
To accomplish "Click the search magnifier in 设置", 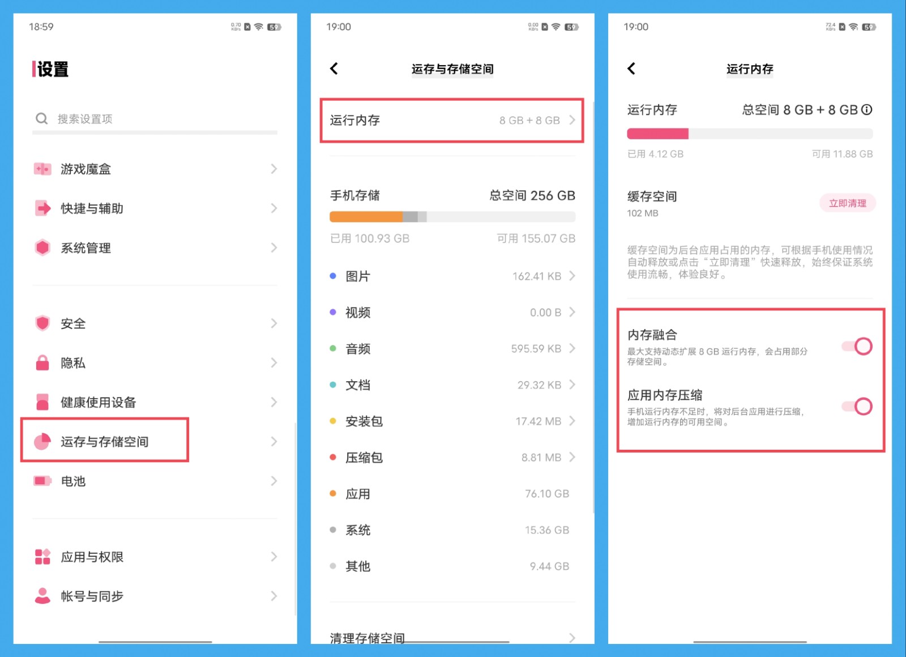I will [41, 118].
